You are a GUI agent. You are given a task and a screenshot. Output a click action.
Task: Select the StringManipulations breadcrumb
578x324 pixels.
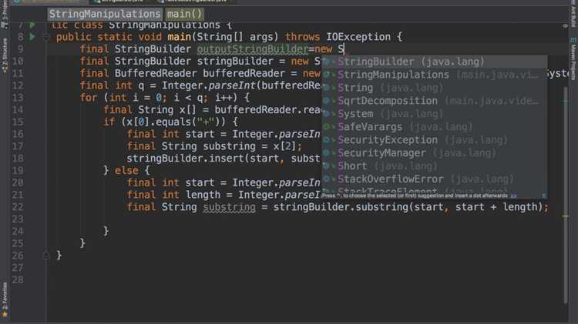pyautogui.click(x=105, y=14)
